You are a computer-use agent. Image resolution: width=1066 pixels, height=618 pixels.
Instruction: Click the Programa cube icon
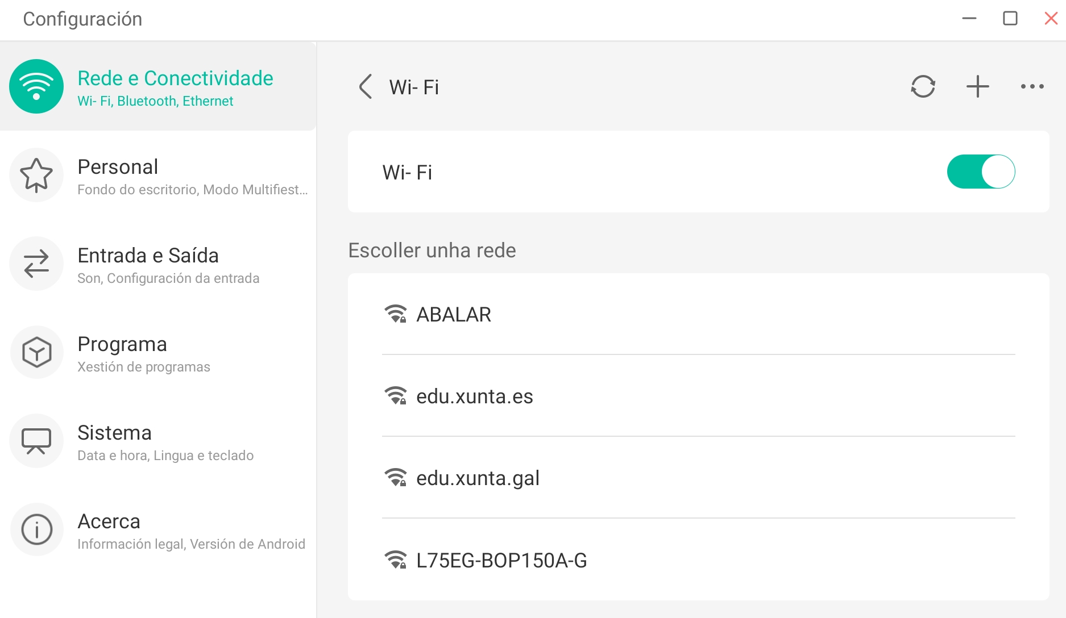coord(36,352)
